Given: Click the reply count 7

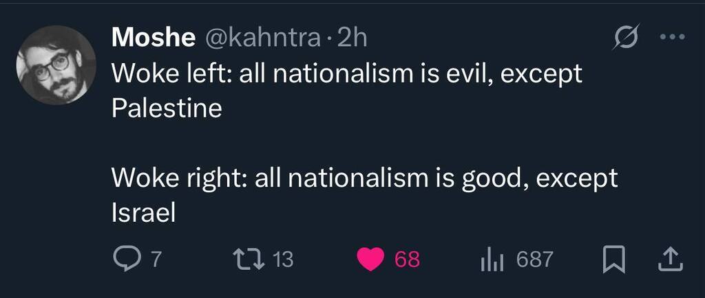Looking at the screenshot, I should coord(156,260).
